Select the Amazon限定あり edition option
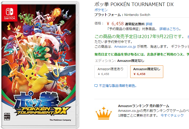 tap(111, 72)
